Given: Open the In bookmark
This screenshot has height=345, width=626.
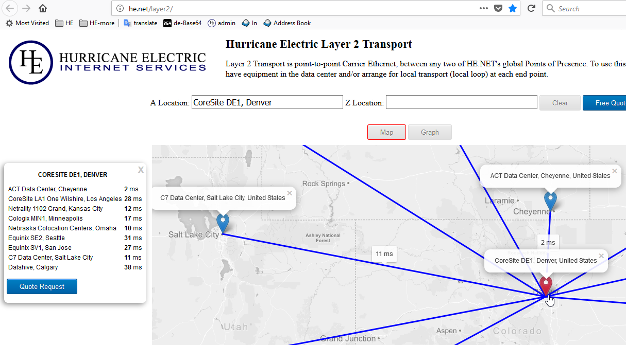Looking at the screenshot, I should point(249,23).
